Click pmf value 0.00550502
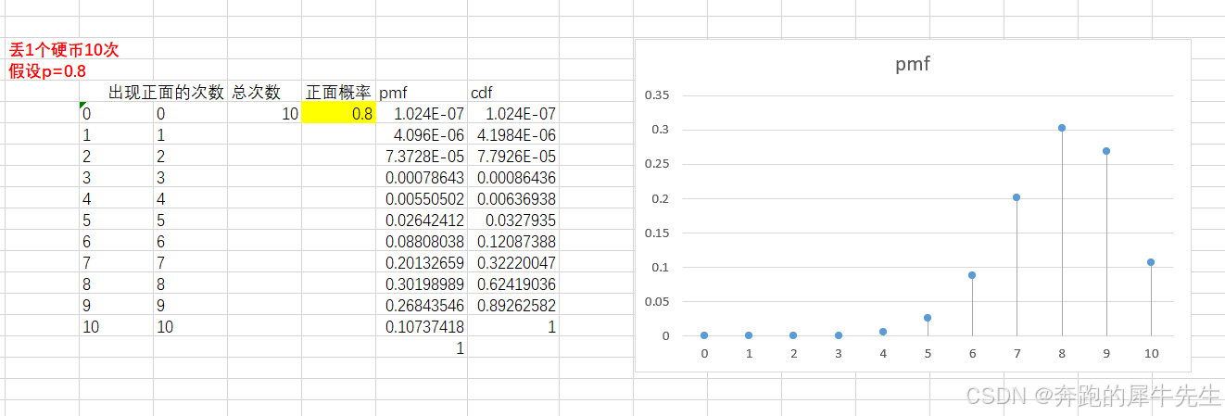Screen dimensions: 1225x416 421,199
